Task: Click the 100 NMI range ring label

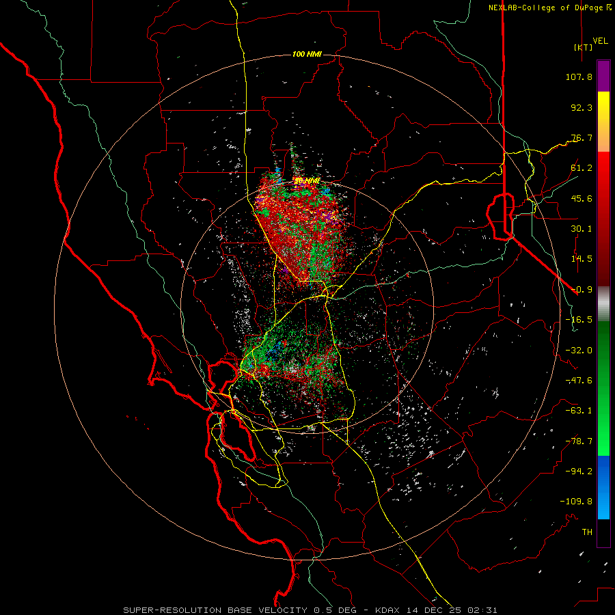Action: click(x=307, y=54)
